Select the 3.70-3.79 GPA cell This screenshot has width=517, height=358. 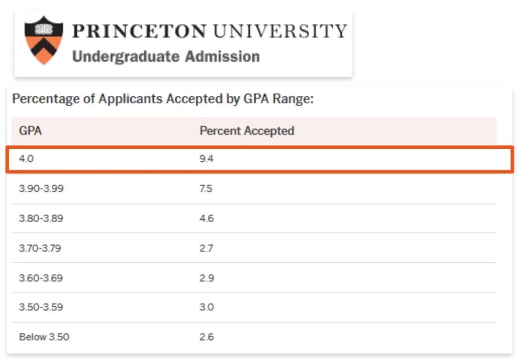(40, 248)
